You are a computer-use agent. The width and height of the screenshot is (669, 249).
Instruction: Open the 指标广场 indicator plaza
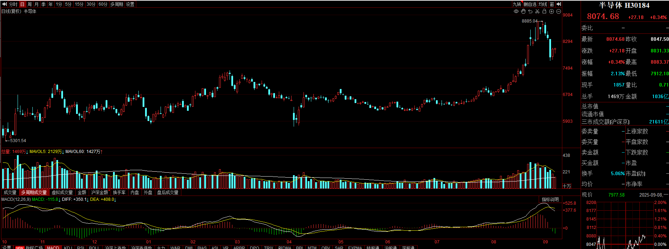(x=34, y=248)
